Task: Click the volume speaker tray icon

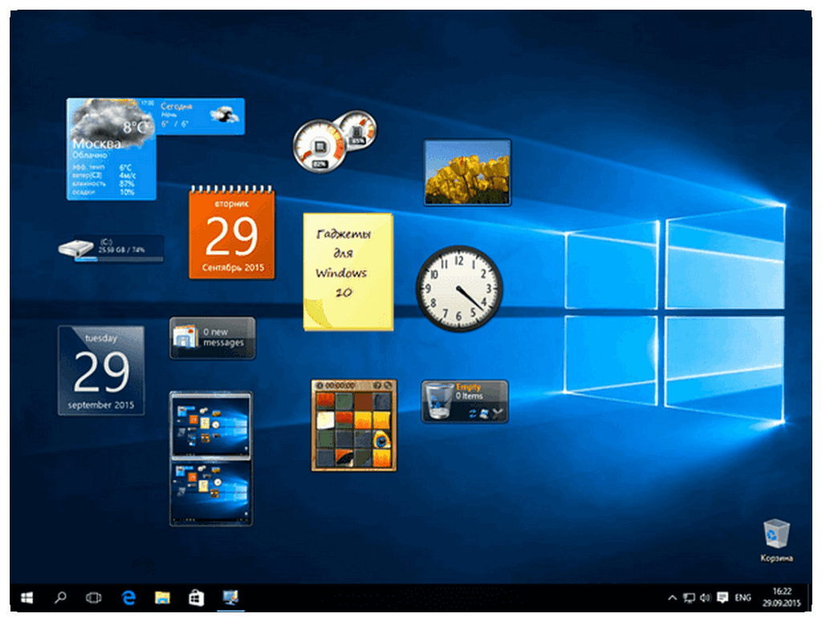Action: 705,597
